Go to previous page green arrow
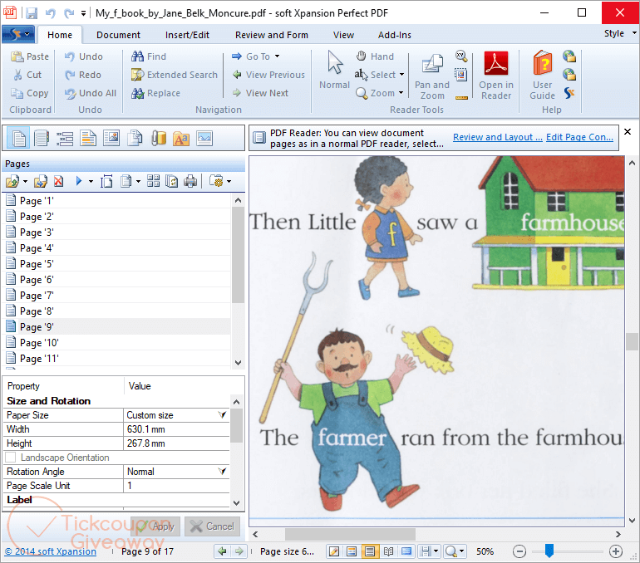 222,551
